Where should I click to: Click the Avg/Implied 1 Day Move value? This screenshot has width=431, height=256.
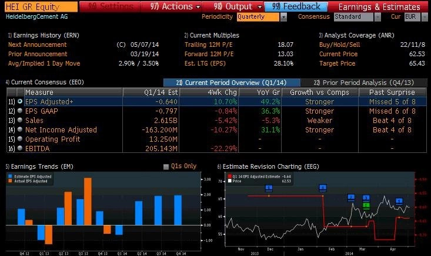(x=139, y=63)
